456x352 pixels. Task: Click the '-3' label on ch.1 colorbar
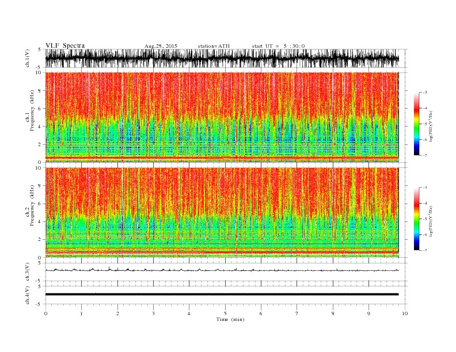pyautogui.click(x=424, y=93)
